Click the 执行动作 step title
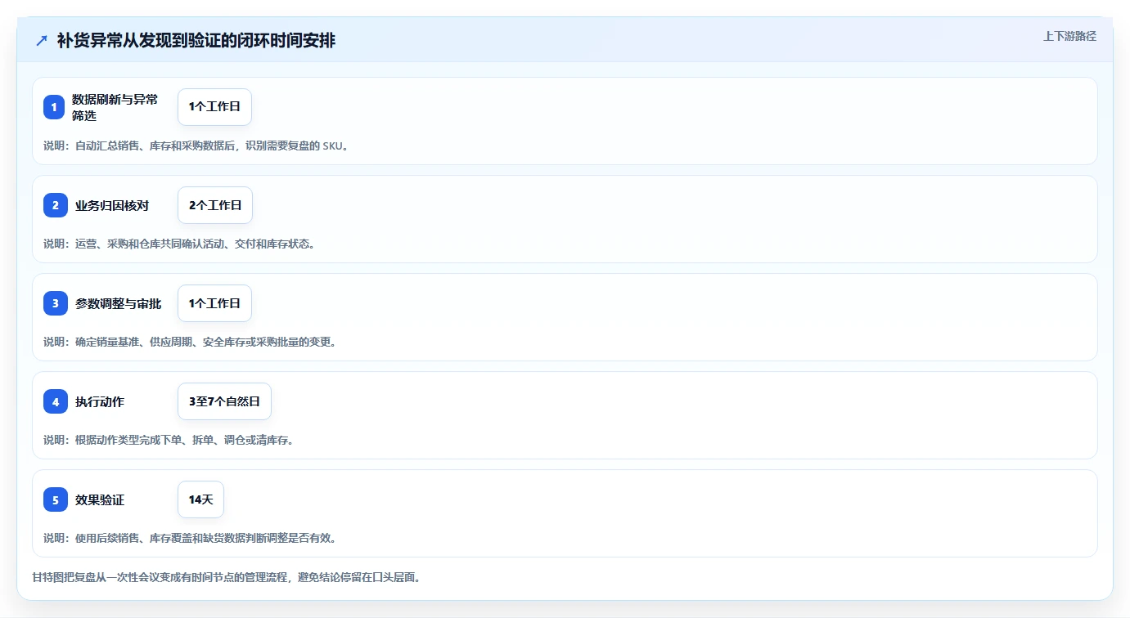 click(x=100, y=401)
